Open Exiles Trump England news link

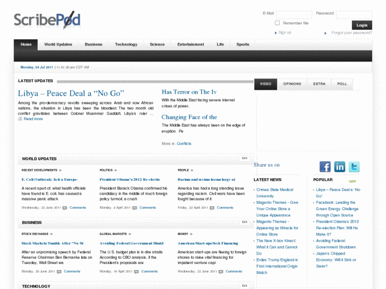point(277,266)
